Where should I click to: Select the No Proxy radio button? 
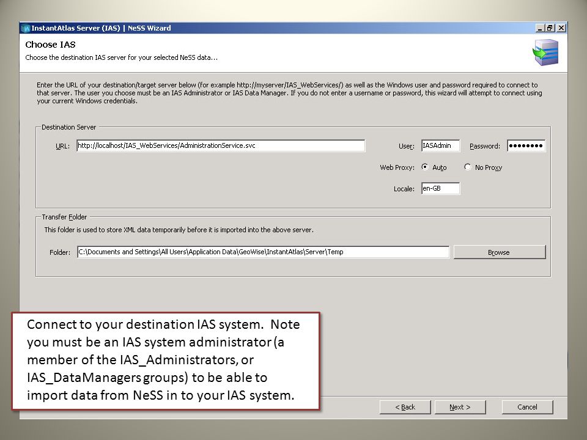[467, 167]
